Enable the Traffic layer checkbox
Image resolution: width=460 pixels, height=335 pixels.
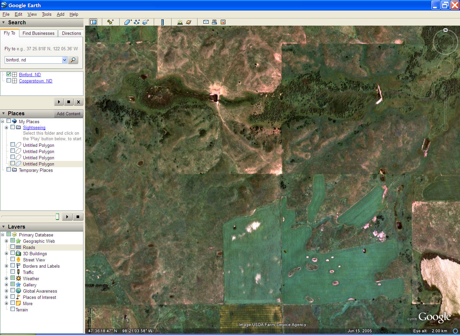[12, 272]
